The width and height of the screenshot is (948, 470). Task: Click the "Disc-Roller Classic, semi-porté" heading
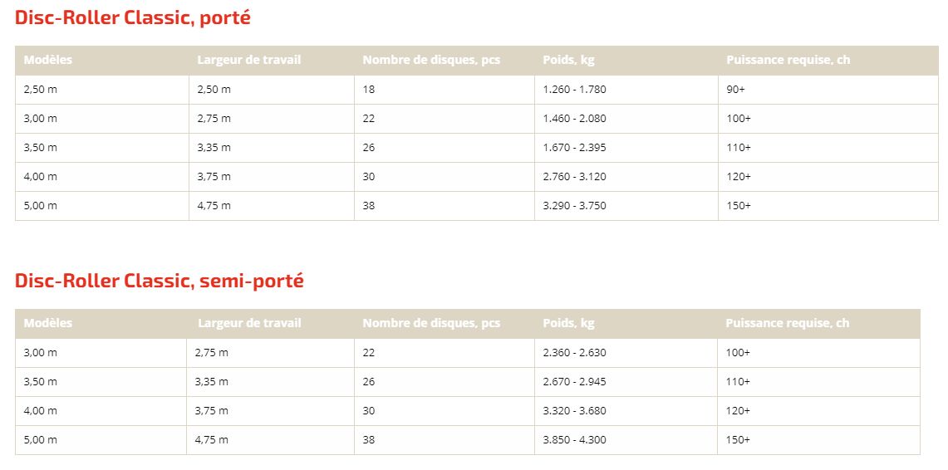[x=160, y=281]
